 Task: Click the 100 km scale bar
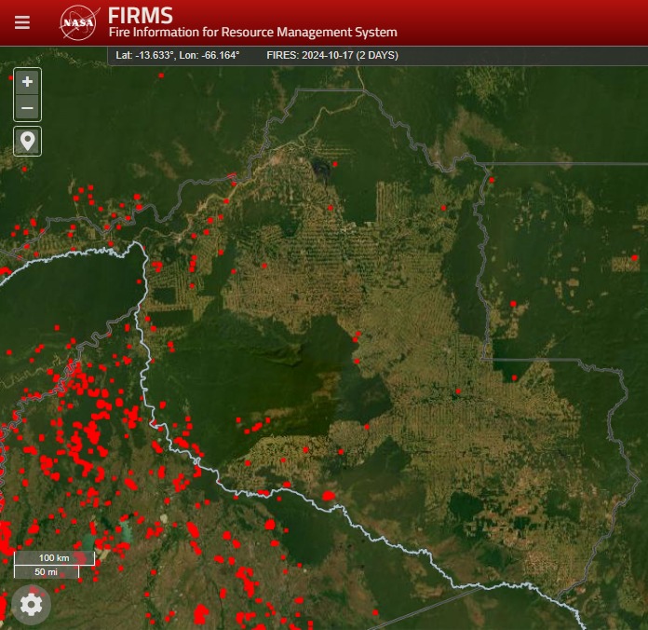(54, 558)
